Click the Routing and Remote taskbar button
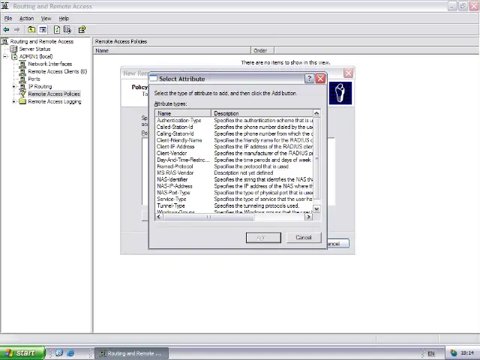Screen dimensions: 480x360 coord(131,353)
